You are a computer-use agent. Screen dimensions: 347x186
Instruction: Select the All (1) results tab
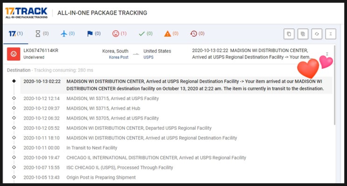[16, 33]
